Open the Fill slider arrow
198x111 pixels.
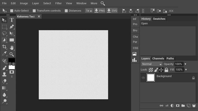point(186,70)
